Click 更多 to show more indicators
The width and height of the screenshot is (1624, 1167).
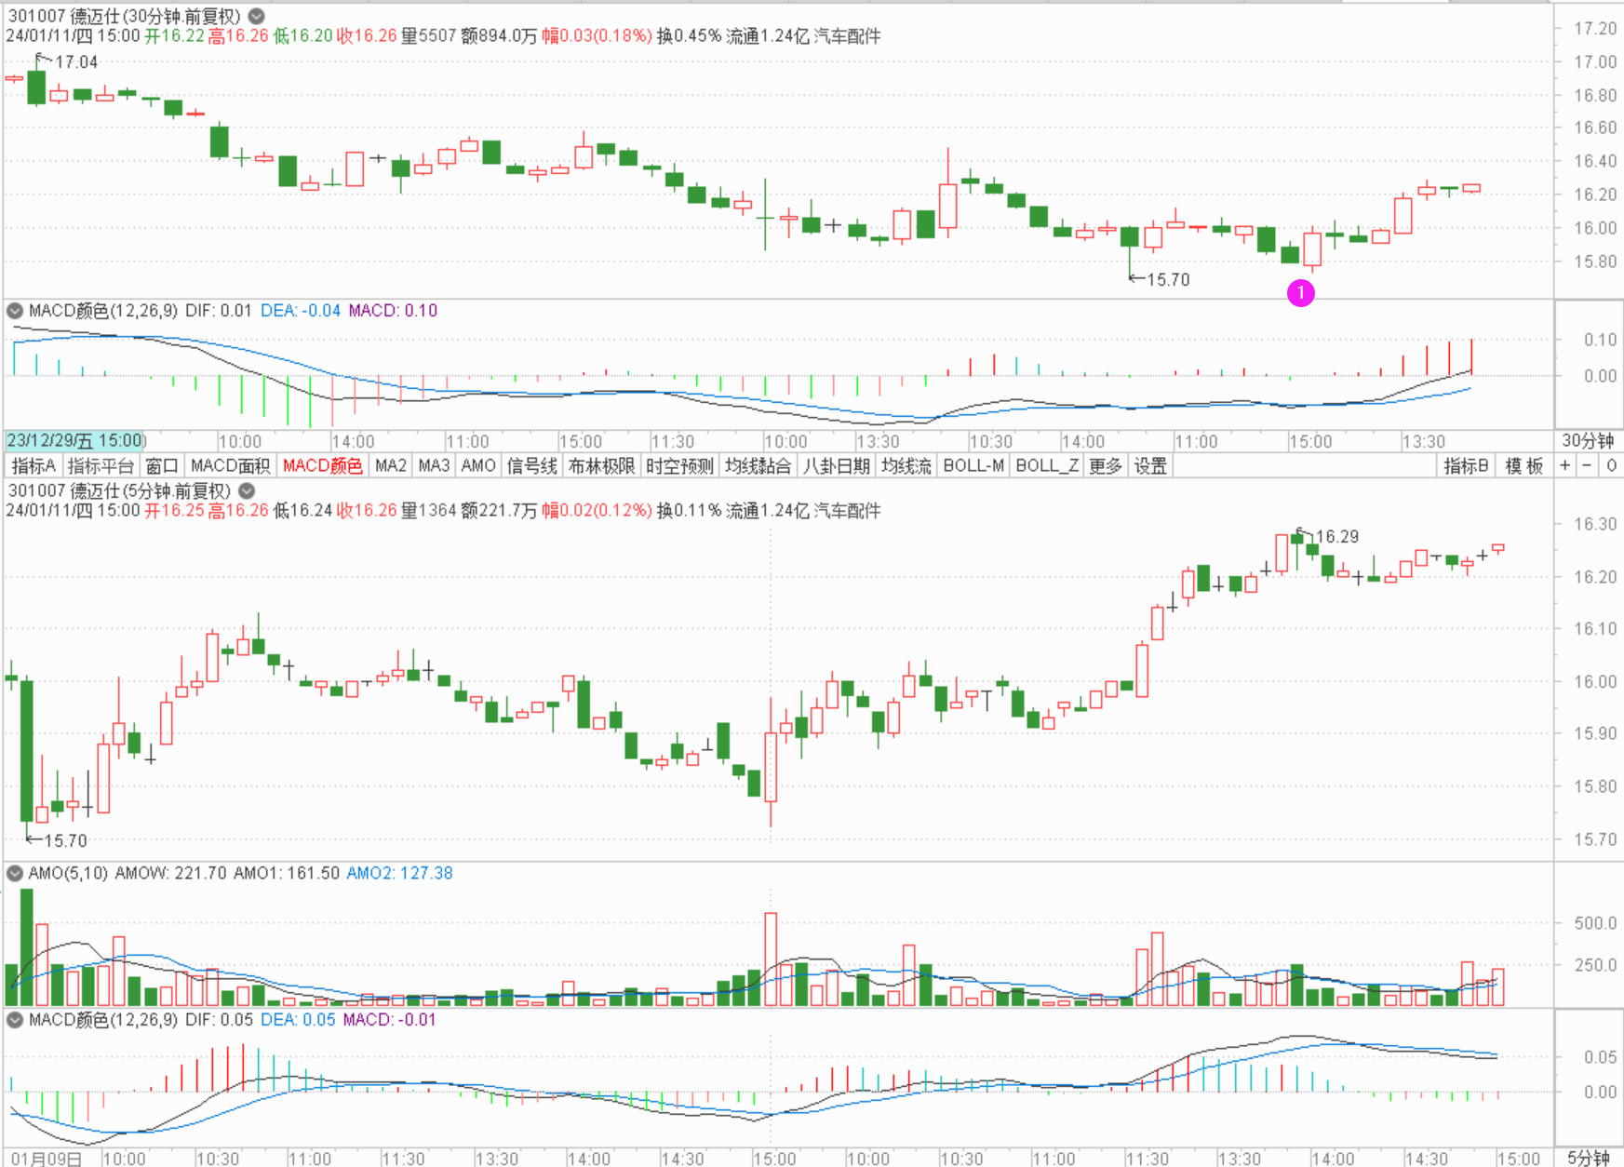click(x=1105, y=466)
